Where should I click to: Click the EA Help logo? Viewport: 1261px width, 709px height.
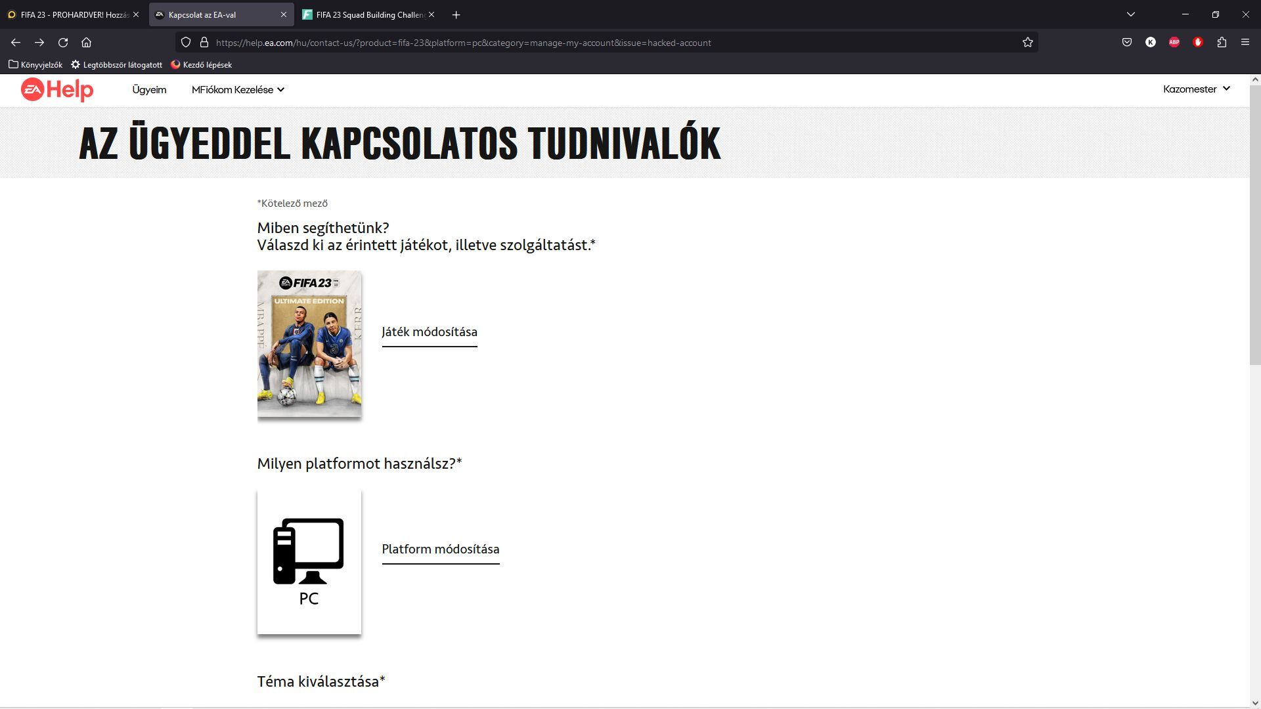coord(57,90)
